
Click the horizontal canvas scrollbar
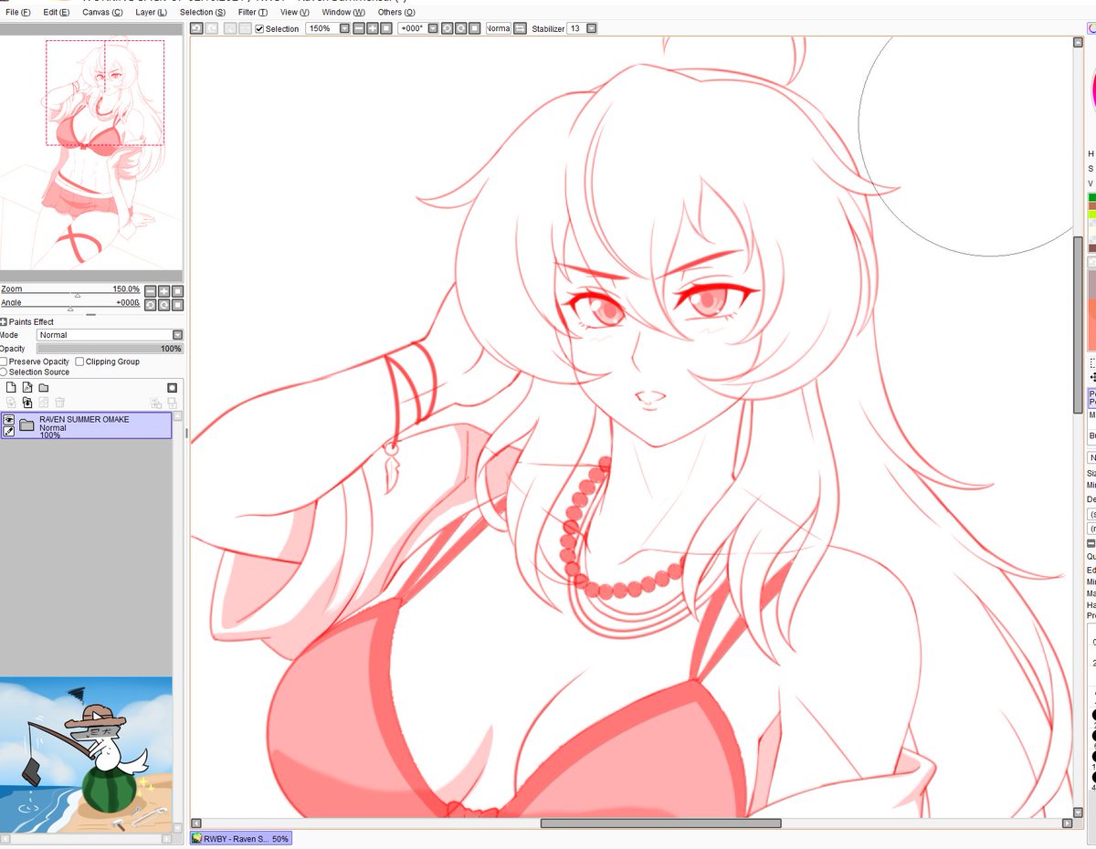click(x=660, y=823)
